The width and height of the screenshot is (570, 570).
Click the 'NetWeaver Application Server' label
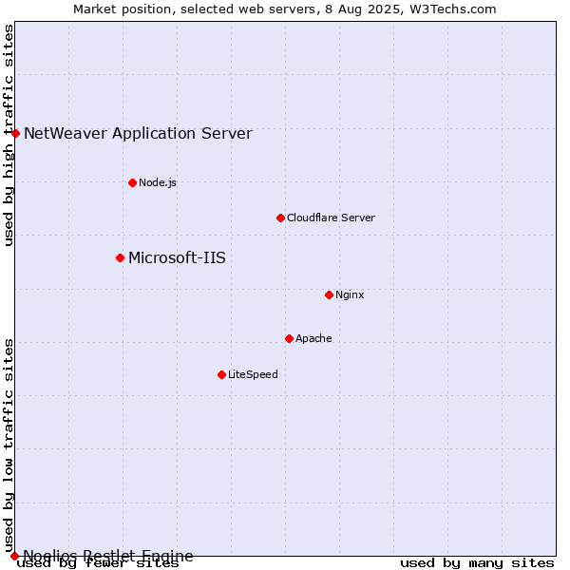[x=138, y=133]
